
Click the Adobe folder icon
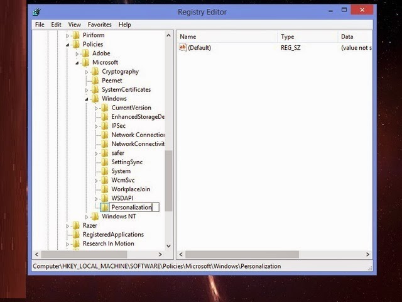(85, 53)
